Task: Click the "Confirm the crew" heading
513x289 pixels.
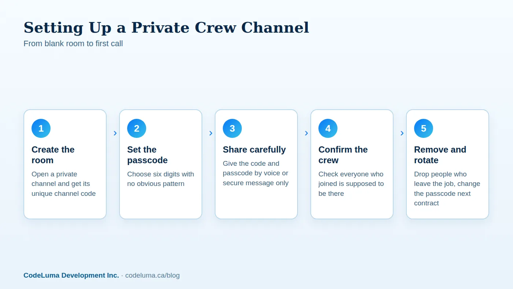Action: click(x=343, y=155)
